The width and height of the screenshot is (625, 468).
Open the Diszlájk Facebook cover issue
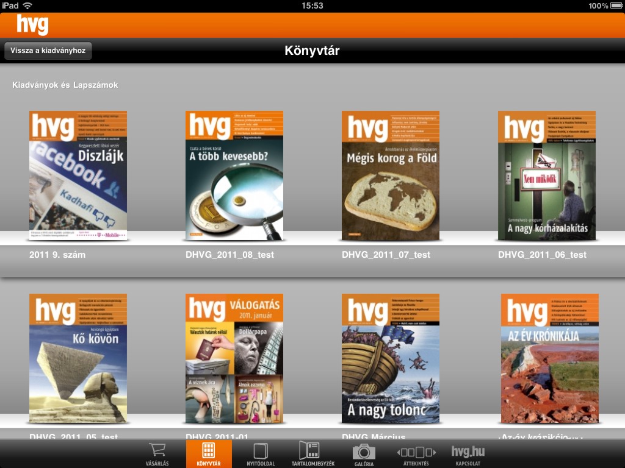point(78,175)
